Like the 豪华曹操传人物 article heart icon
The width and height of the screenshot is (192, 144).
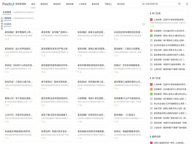(6, 39)
